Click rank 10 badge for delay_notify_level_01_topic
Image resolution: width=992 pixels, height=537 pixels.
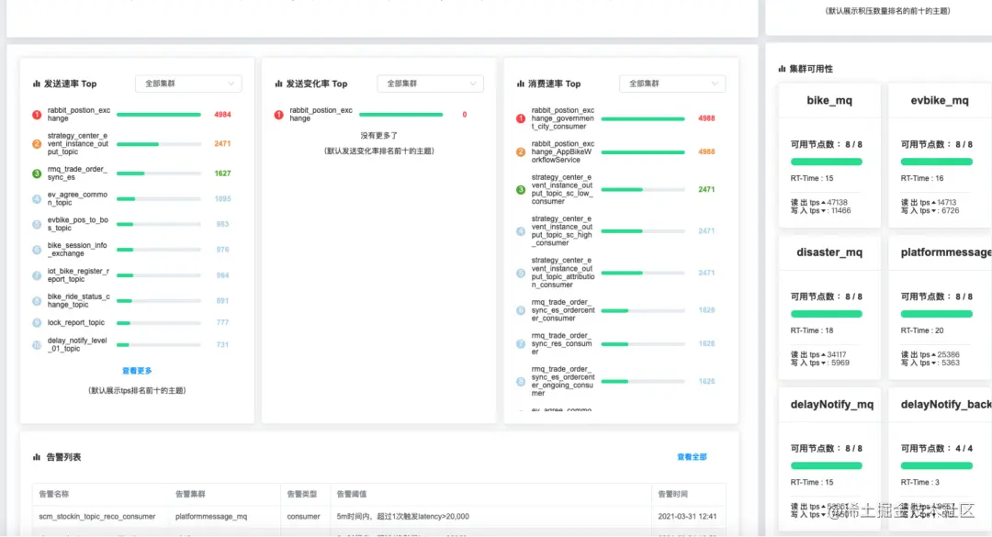pos(37,345)
